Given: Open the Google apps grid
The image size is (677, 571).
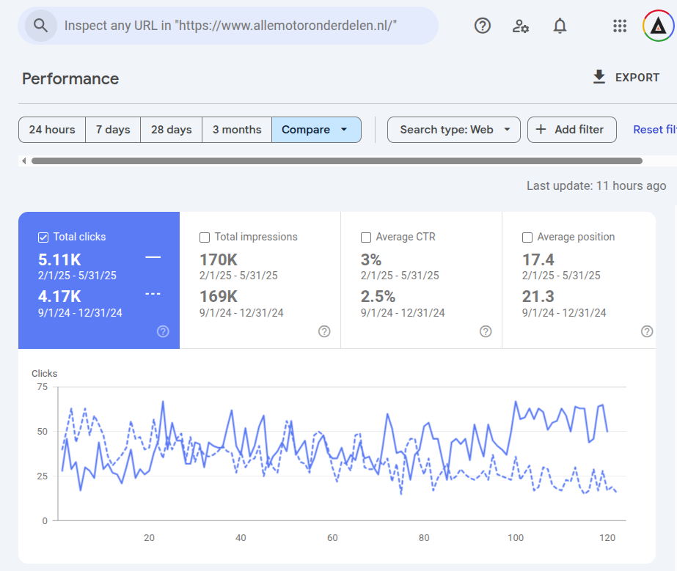Looking at the screenshot, I should pyautogui.click(x=620, y=26).
